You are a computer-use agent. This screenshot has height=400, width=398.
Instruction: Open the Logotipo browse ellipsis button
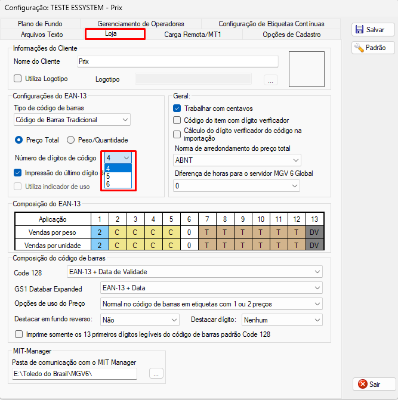271,80
